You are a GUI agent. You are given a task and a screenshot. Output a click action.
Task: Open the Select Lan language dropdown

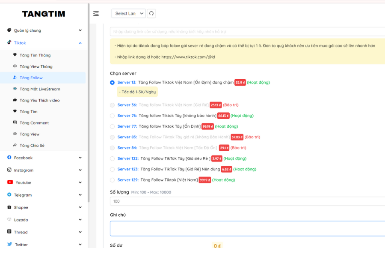[x=128, y=14]
